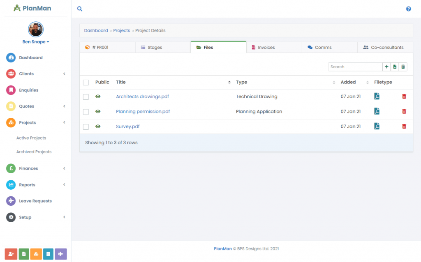Click the Finances pound icon

coord(11,168)
